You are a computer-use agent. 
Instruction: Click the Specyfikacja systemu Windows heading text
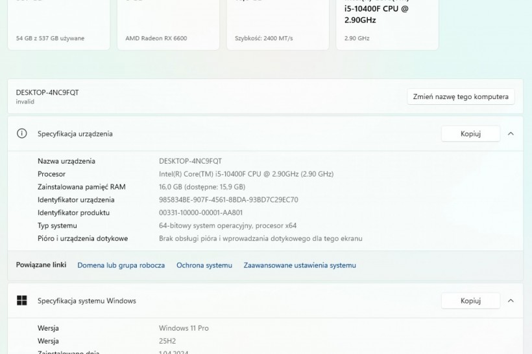coord(87,301)
